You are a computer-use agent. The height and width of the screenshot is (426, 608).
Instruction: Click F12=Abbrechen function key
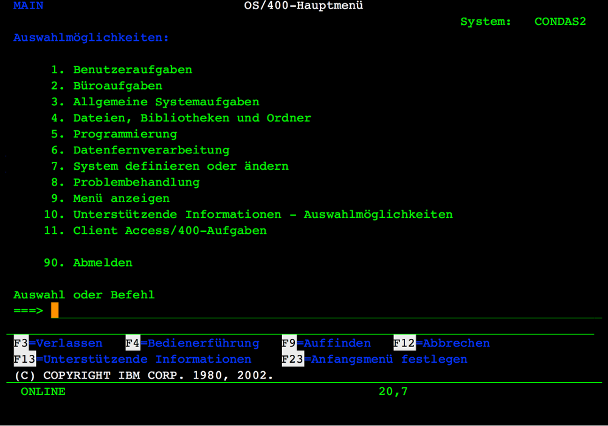tap(441, 343)
